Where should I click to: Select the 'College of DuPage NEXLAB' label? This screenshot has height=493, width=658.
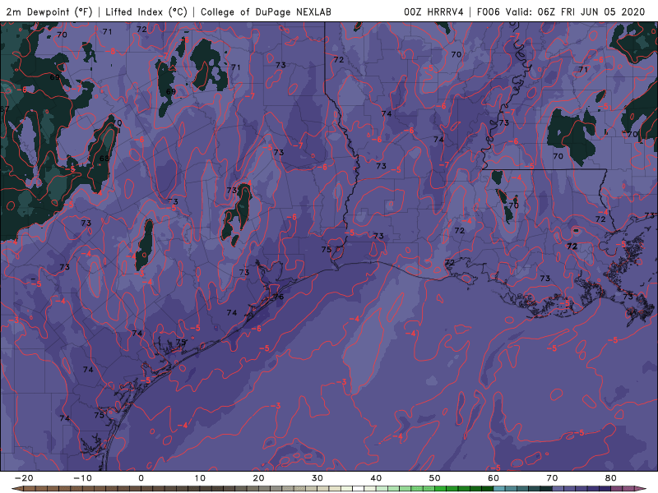tap(266, 12)
